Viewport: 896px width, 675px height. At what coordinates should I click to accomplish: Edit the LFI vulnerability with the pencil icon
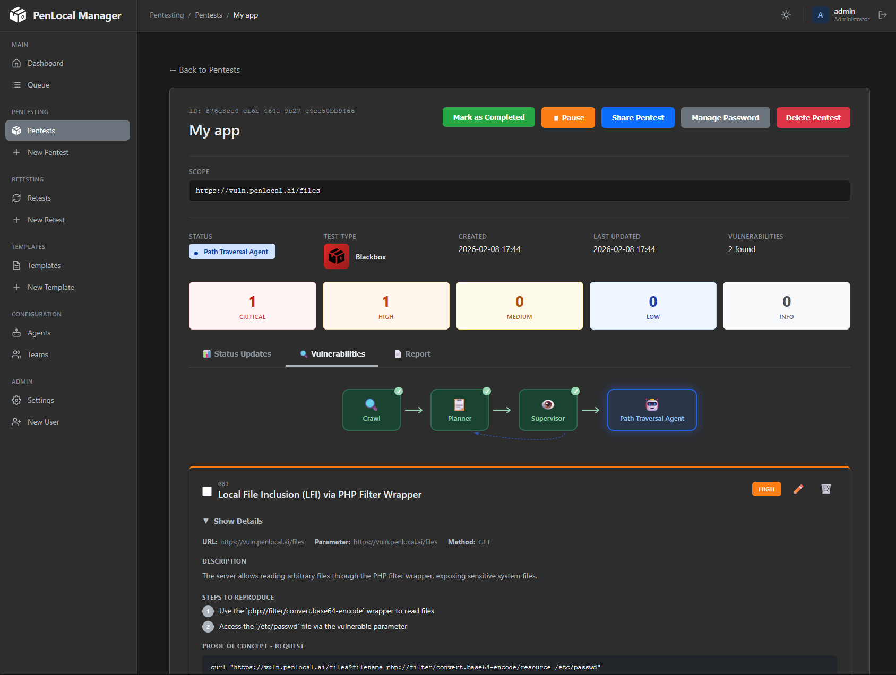tap(798, 489)
